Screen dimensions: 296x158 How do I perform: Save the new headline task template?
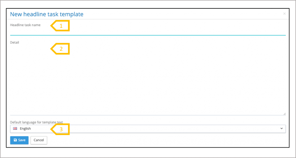click(x=19, y=140)
